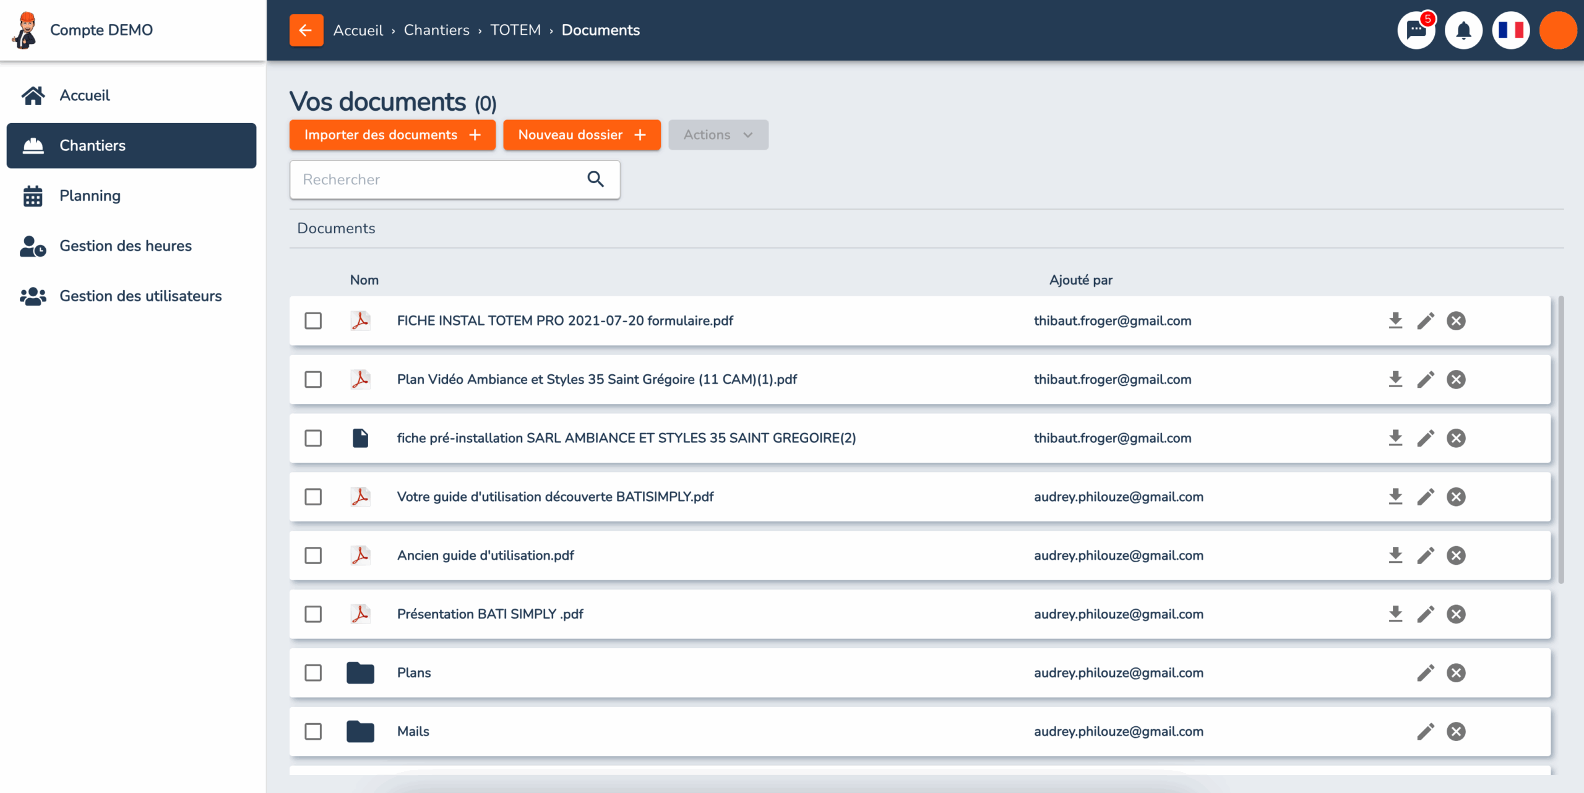The height and width of the screenshot is (793, 1584).
Task: Remove the Mails folder
Action: point(1456,732)
